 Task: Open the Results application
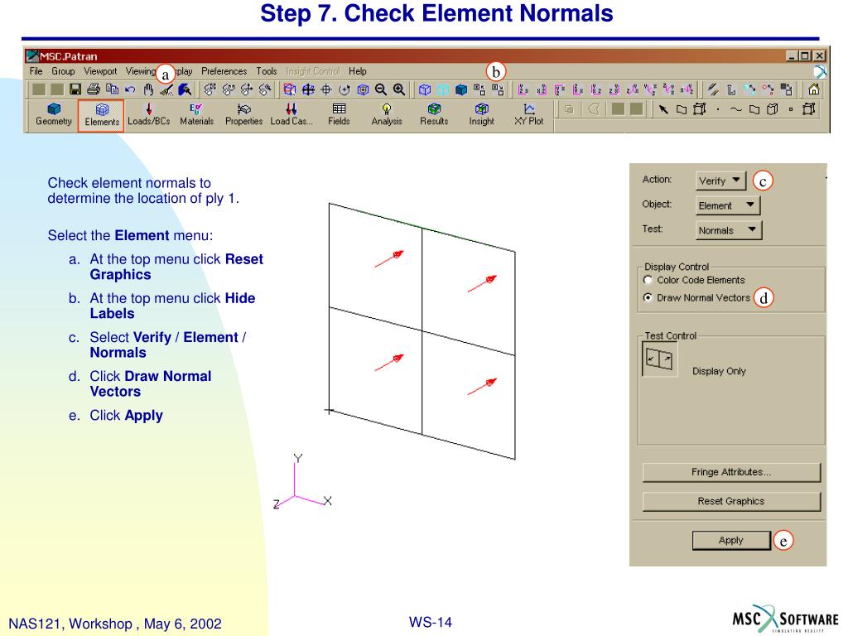coord(434,114)
